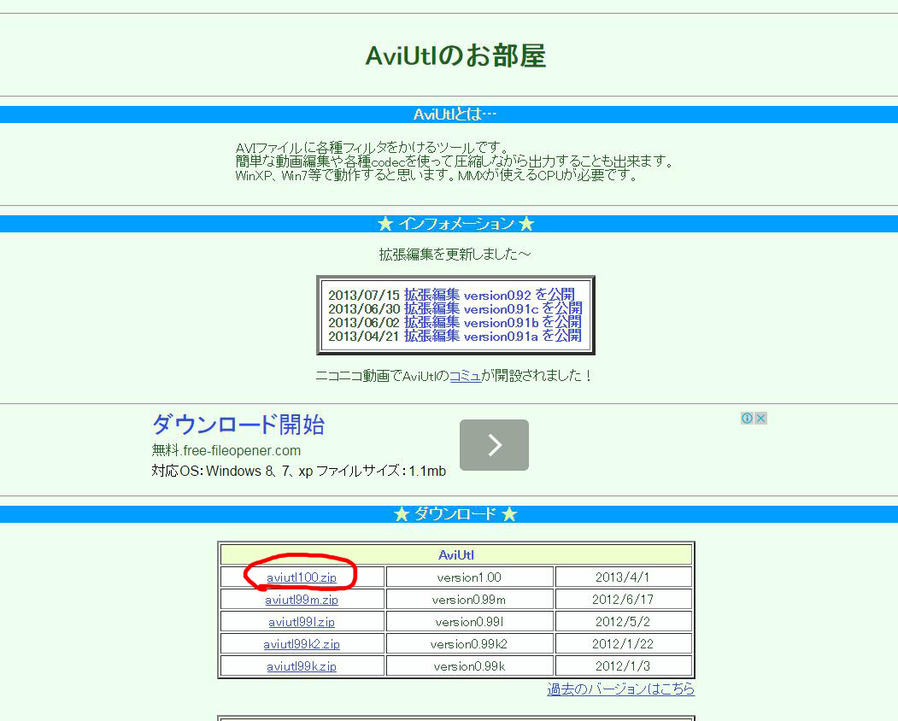Image resolution: width=898 pixels, height=721 pixels.
Task: Select the version0.99k cell
Action: pyautogui.click(x=470, y=666)
